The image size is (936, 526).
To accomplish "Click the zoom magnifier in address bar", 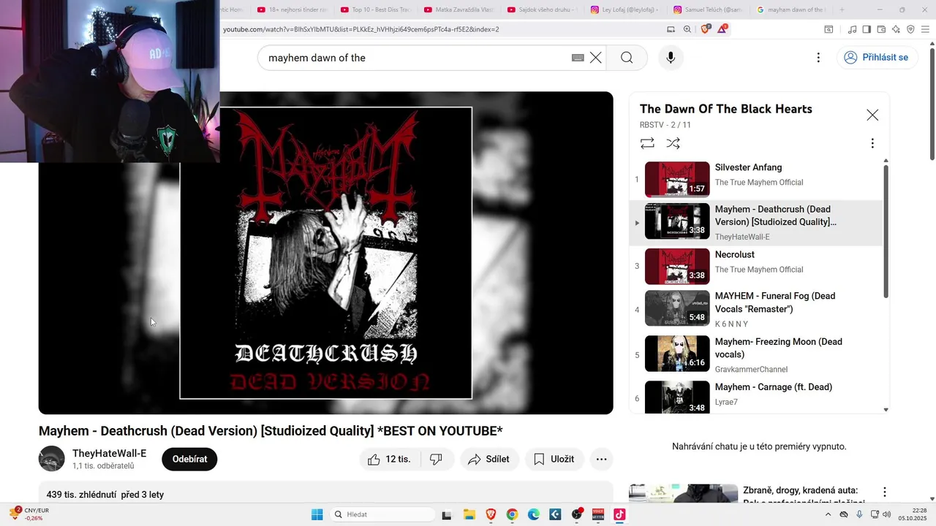I will click(x=687, y=29).
